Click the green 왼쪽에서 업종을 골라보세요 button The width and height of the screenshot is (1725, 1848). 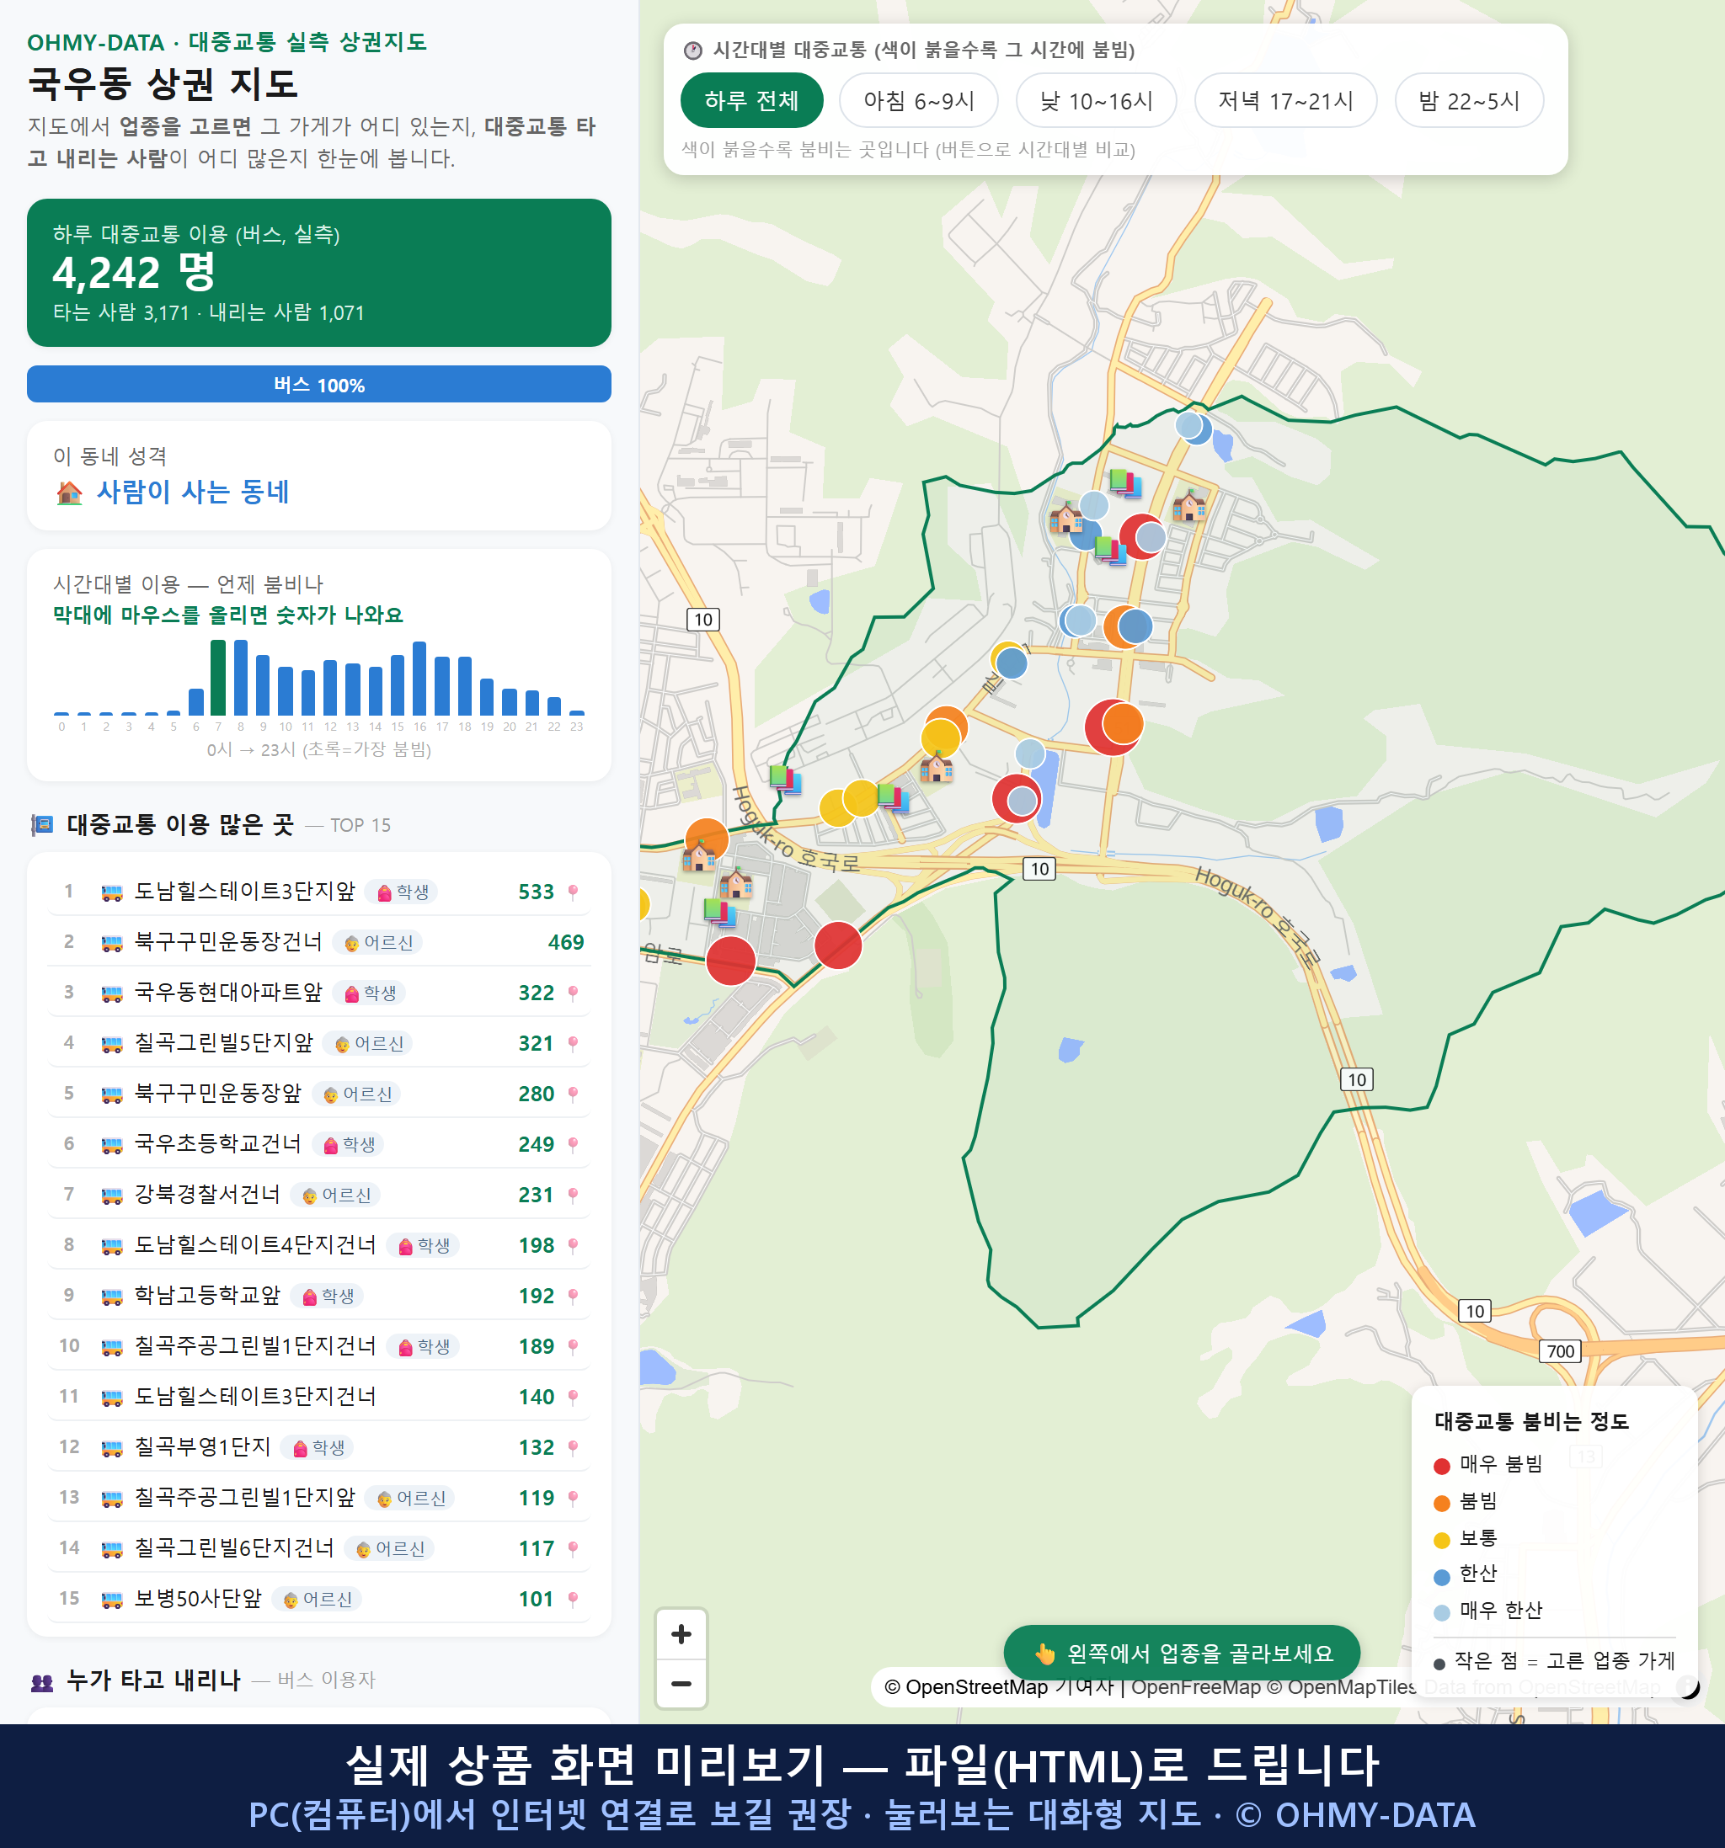[x=1181, y=1654]
